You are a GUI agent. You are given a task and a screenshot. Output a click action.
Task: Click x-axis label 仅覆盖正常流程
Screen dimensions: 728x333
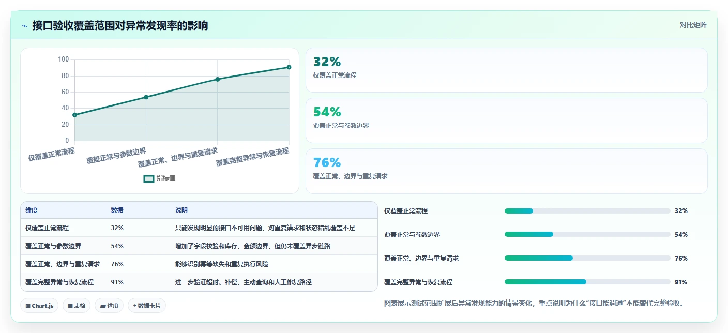tap(52, 155)
